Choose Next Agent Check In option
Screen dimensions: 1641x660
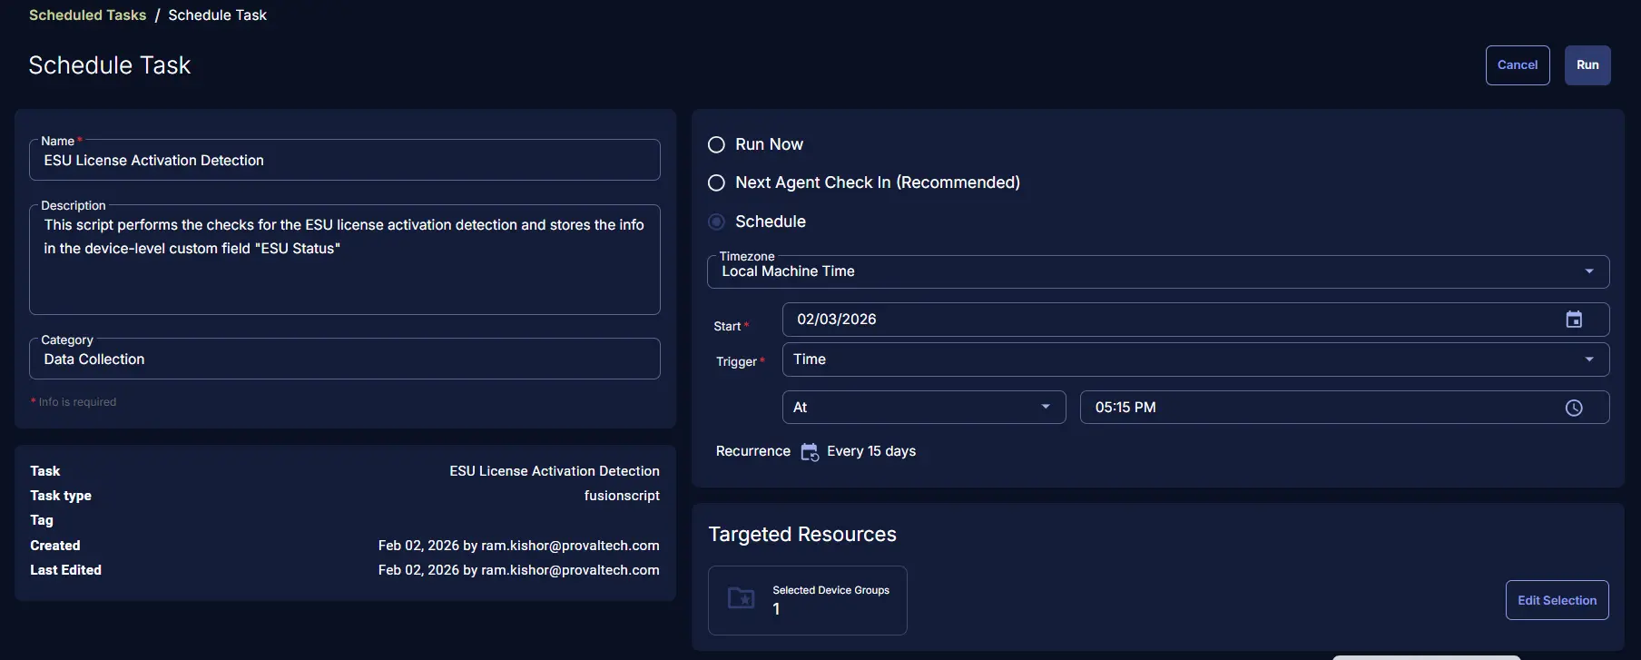(x=716, y=183)
